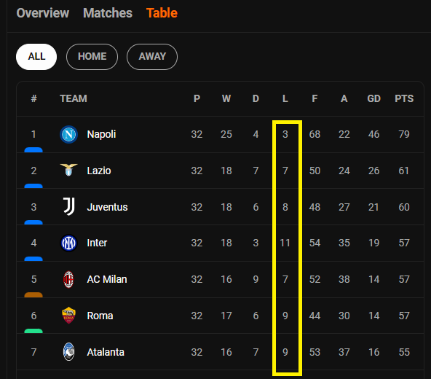Screen dimensions: 431x379
Task: Switch table filter to HOME
Action: pos(92,57)
